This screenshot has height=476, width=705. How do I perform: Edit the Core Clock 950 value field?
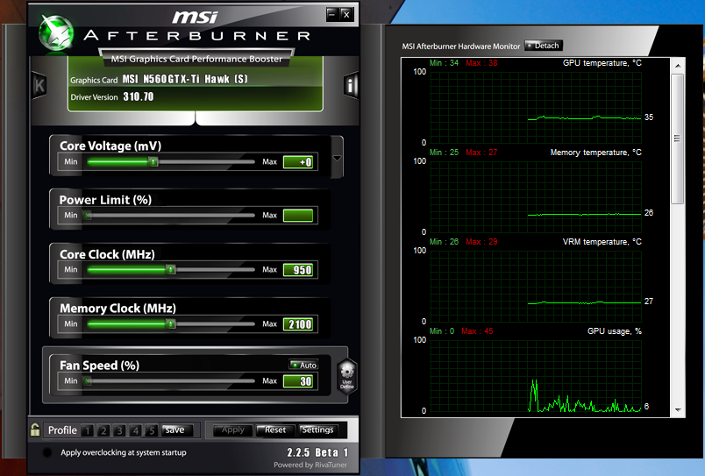(298, 270)
